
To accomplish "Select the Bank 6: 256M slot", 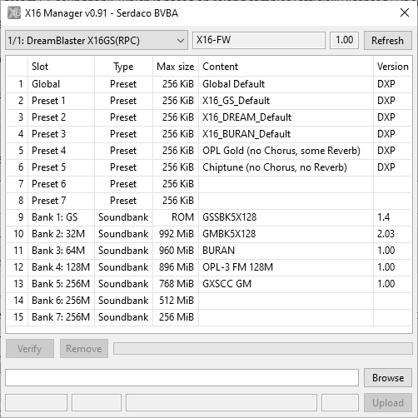I will tap(209, 301).
